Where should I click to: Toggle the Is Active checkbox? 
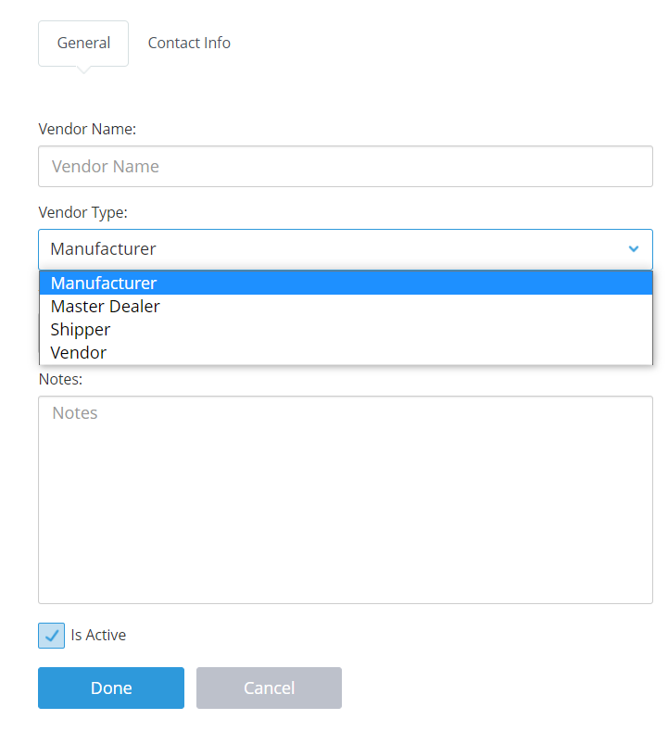pyautogui.click(x=51, y=636)
